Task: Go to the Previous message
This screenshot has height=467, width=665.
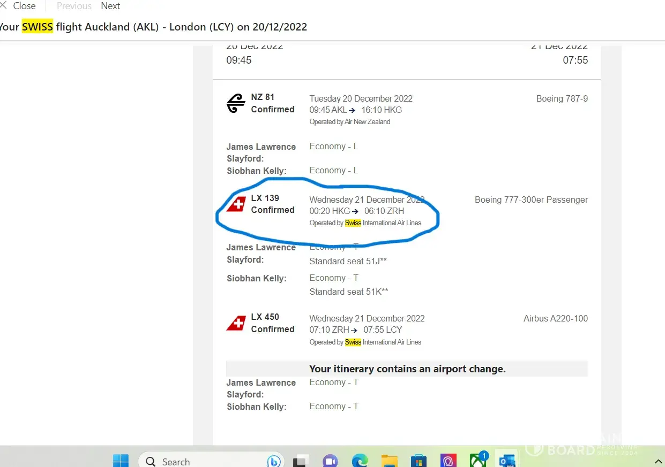Action: tap(74, 6)
